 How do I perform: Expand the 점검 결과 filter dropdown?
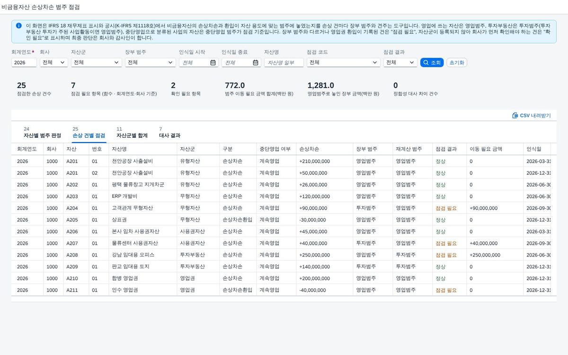(x=400, y=62)
